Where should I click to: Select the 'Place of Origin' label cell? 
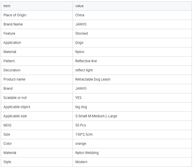(x=15, y=15)
